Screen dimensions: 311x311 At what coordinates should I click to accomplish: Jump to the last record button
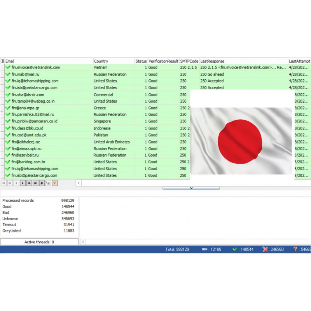(35, 183)
